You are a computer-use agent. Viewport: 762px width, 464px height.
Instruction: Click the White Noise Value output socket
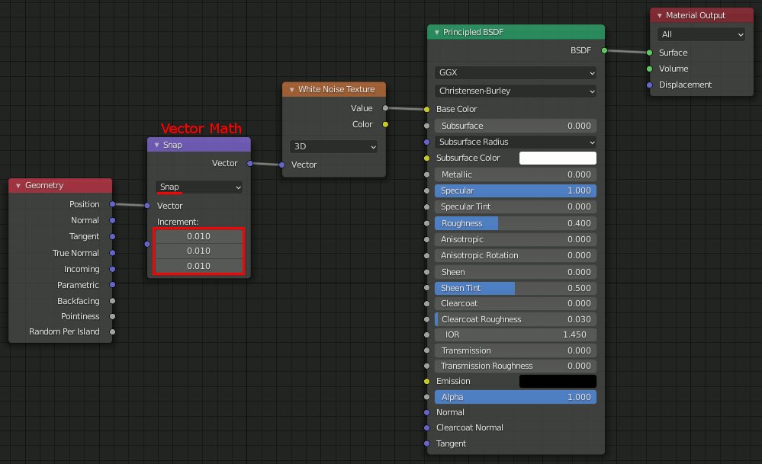[x=385, y=108]
